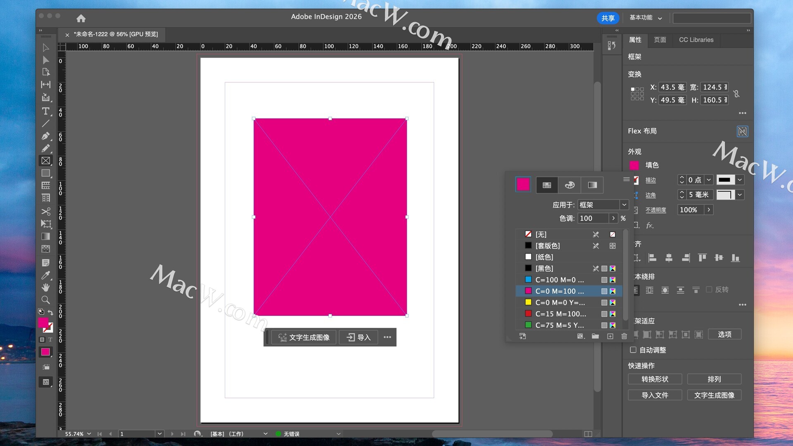Click the 转换形状 button
This screenshot has width=793, height=446.
tap(655, 379)
